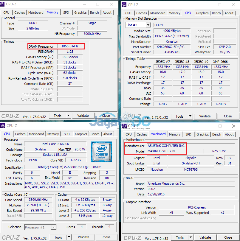
Task: Click the Manufacturer Kingston field
Action: click(x=172, y=41)
